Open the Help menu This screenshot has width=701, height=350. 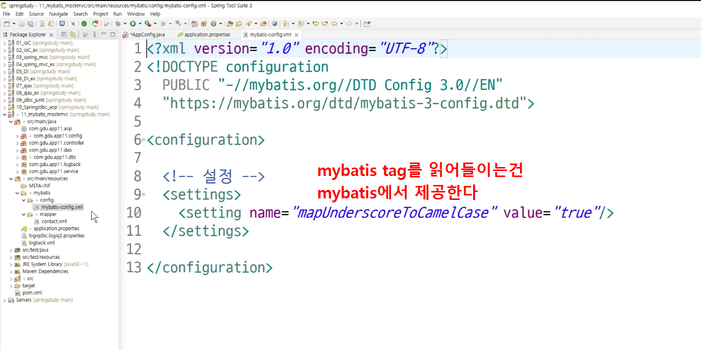pyautogui.click(x=155, y=14)
